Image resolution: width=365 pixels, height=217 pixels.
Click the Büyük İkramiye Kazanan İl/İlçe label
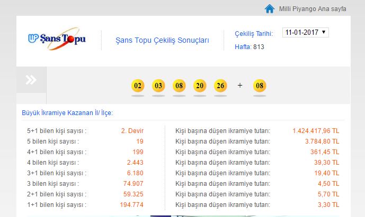[67, 113]
